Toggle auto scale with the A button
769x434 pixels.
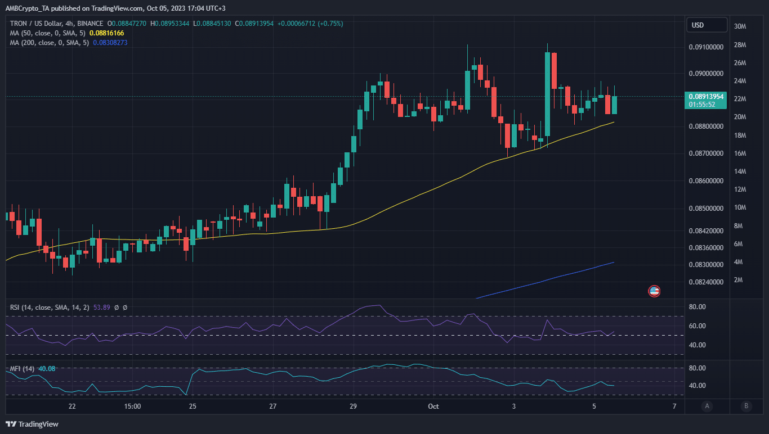click(x=707, y=406)
